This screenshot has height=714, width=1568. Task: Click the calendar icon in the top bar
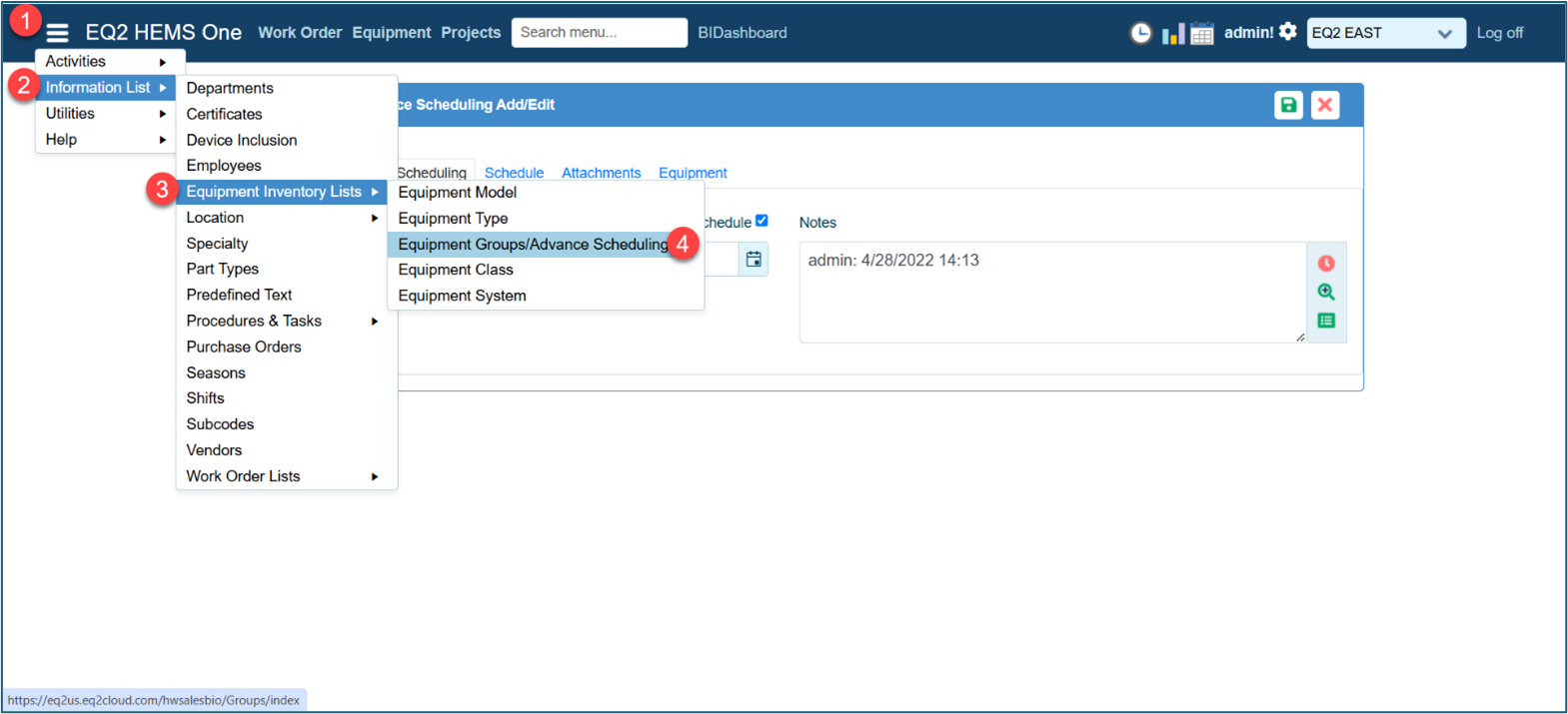click(x=1202, y=34)
